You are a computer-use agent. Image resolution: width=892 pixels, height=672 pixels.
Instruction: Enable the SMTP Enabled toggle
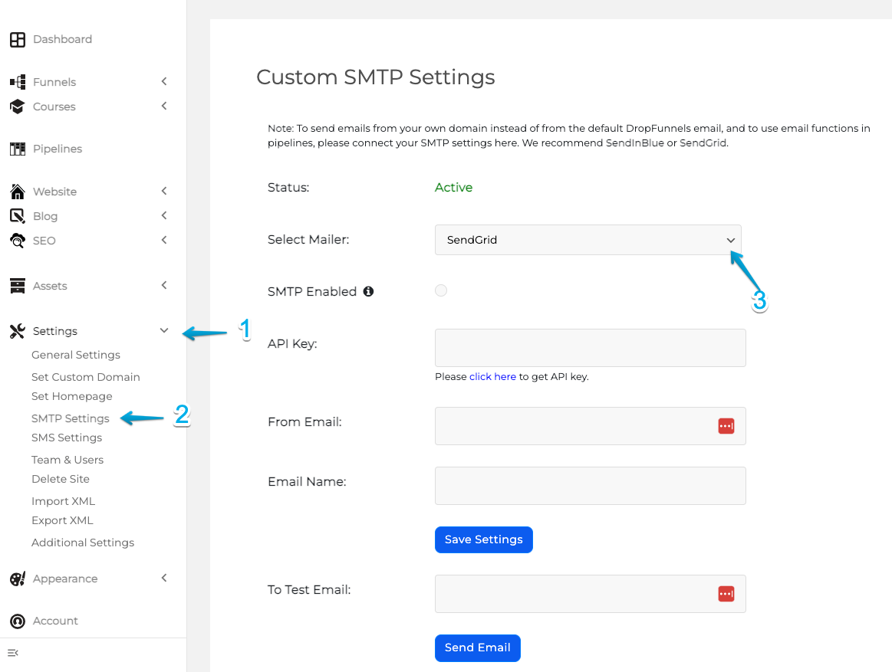[441, 290]
